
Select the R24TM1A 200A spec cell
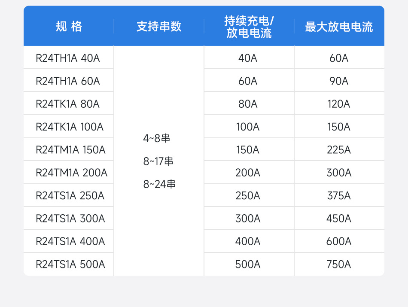pyautogui.click(x=71, y=173)
